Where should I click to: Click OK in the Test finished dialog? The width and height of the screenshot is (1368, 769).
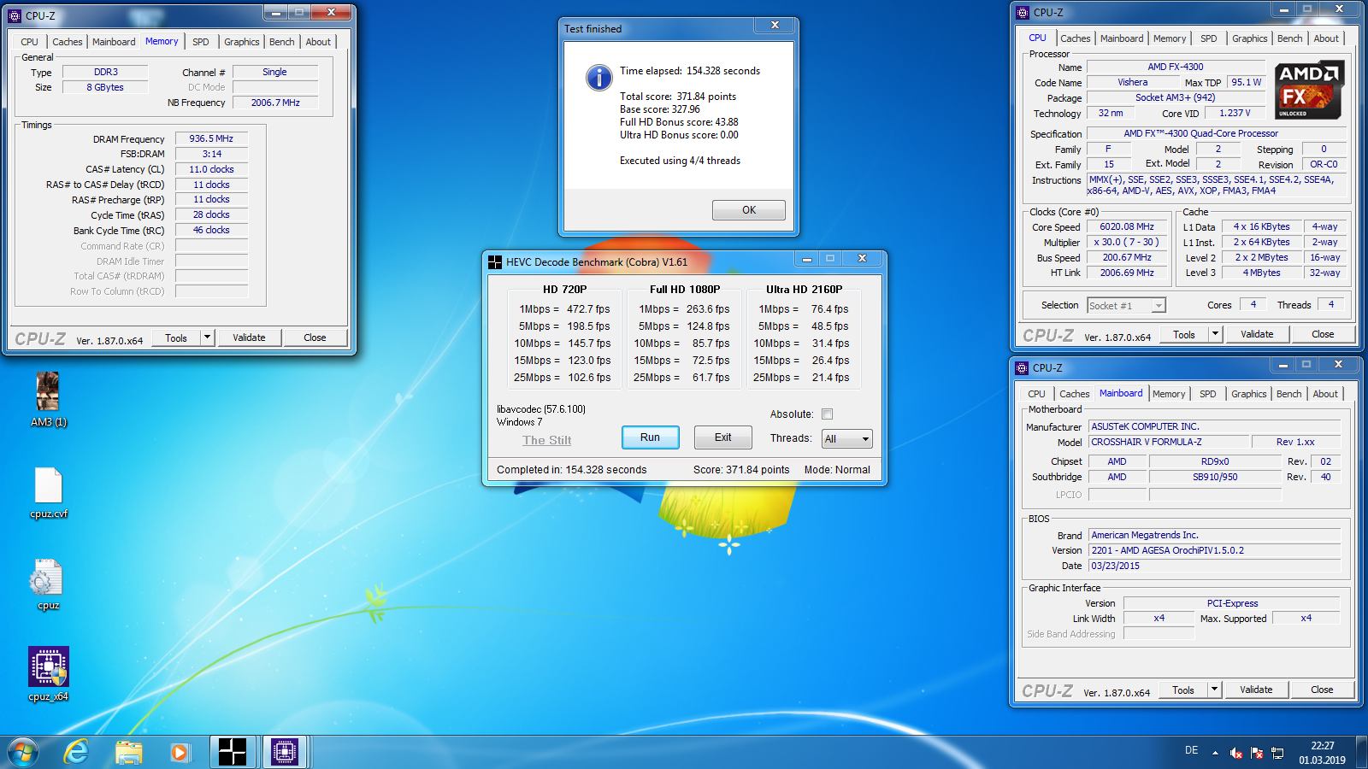749,210
